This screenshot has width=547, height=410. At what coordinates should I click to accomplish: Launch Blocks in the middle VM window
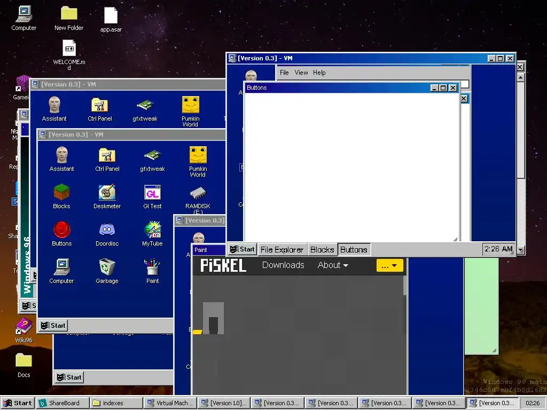click(x=61, y=196)
